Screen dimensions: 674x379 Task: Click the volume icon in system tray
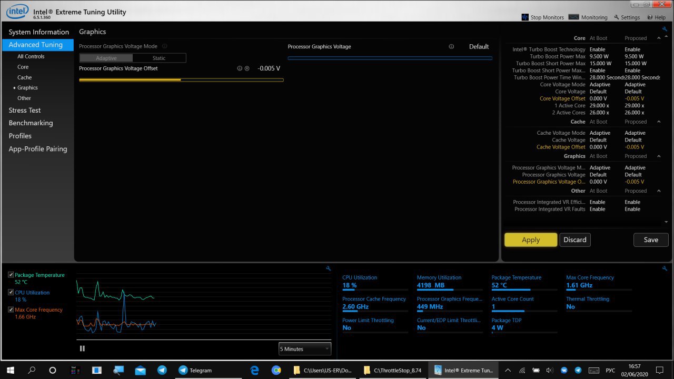pyautogui.click(x=550, y=370)
